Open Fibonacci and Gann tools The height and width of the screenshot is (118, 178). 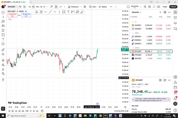[3, 21]
